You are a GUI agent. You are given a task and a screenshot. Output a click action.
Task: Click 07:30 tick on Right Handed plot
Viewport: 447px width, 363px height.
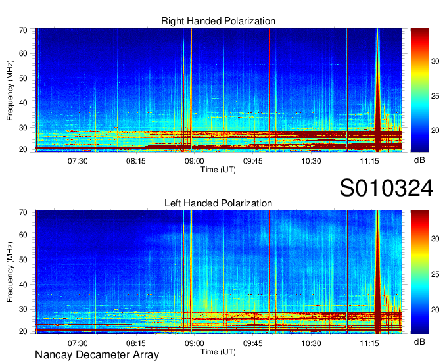[78, 161]
